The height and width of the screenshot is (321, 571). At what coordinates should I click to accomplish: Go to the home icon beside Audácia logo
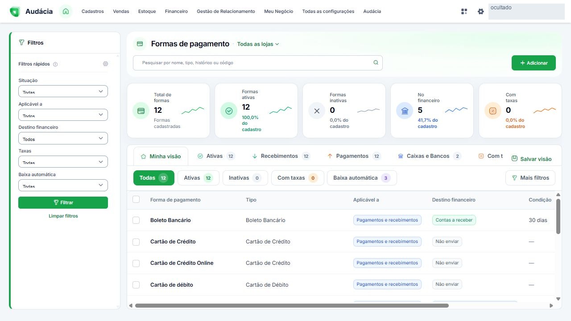66,11
